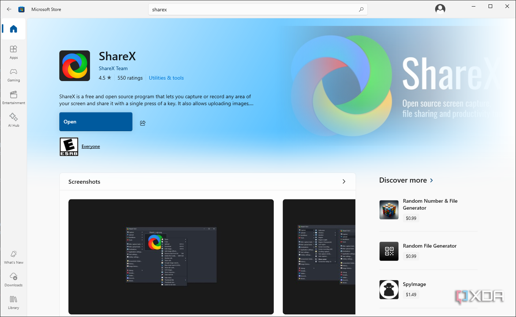Select the Gaming sidebar icon
This screenshot has width=516, height=317.
[x=14, y=74]
